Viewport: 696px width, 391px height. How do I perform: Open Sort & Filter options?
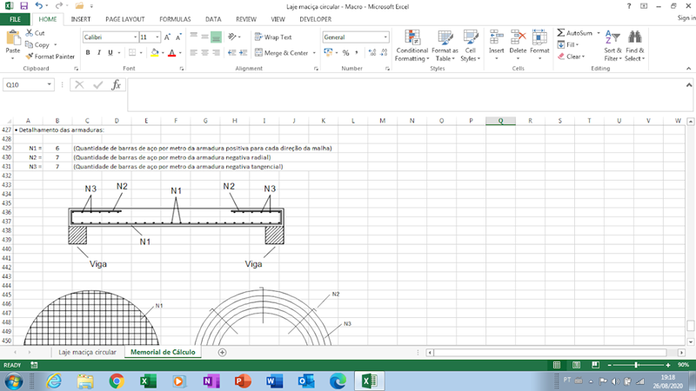click(612, 46)
